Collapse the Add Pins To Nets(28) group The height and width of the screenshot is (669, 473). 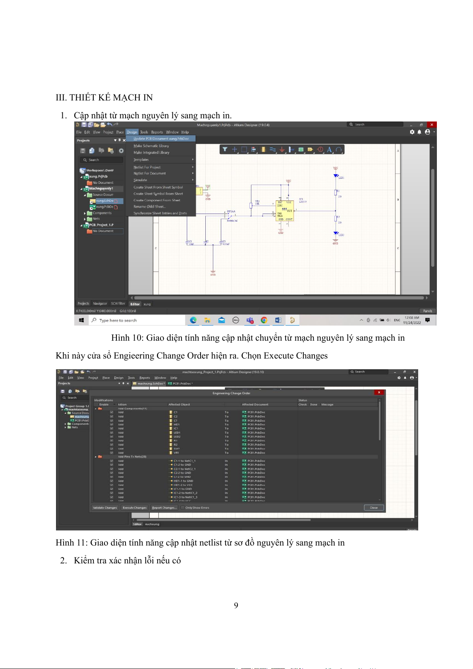(96, 457)
